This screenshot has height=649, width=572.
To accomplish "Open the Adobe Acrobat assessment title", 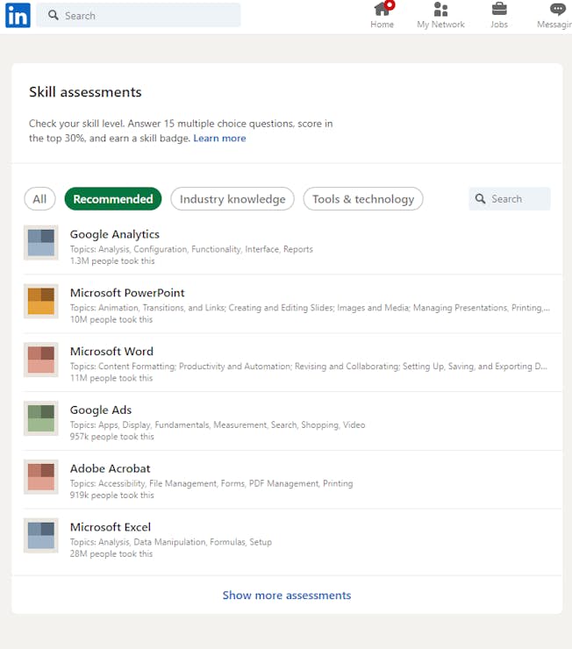I will [110, 468].
